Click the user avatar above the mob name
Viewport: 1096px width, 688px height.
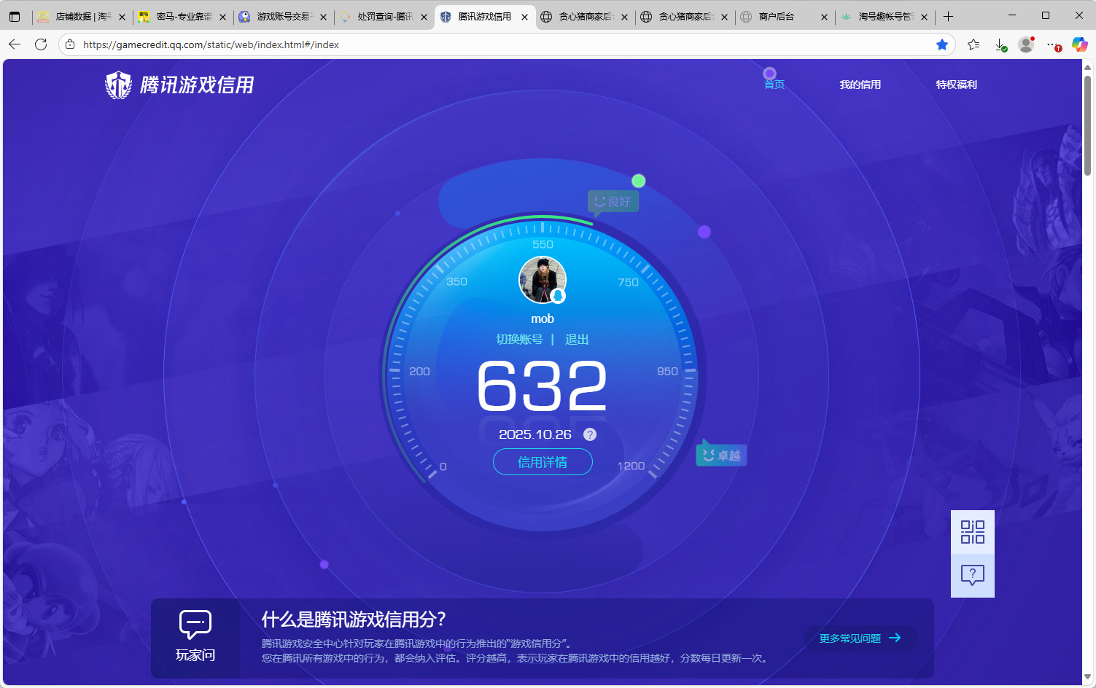tap(543, 279)
